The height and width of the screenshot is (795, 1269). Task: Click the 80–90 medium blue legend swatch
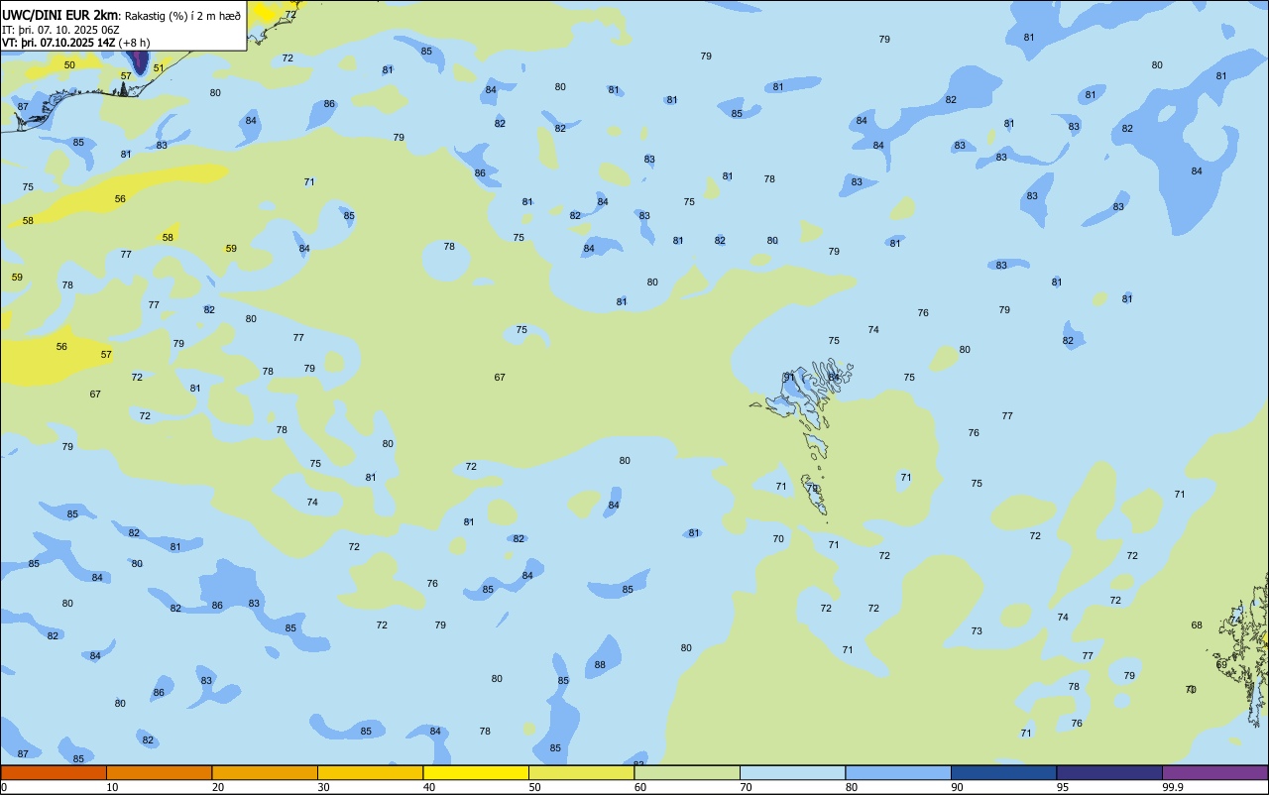tap(898, 772)
